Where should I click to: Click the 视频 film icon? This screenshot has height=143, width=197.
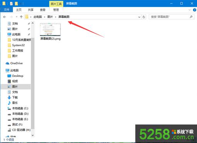point(9,81)
